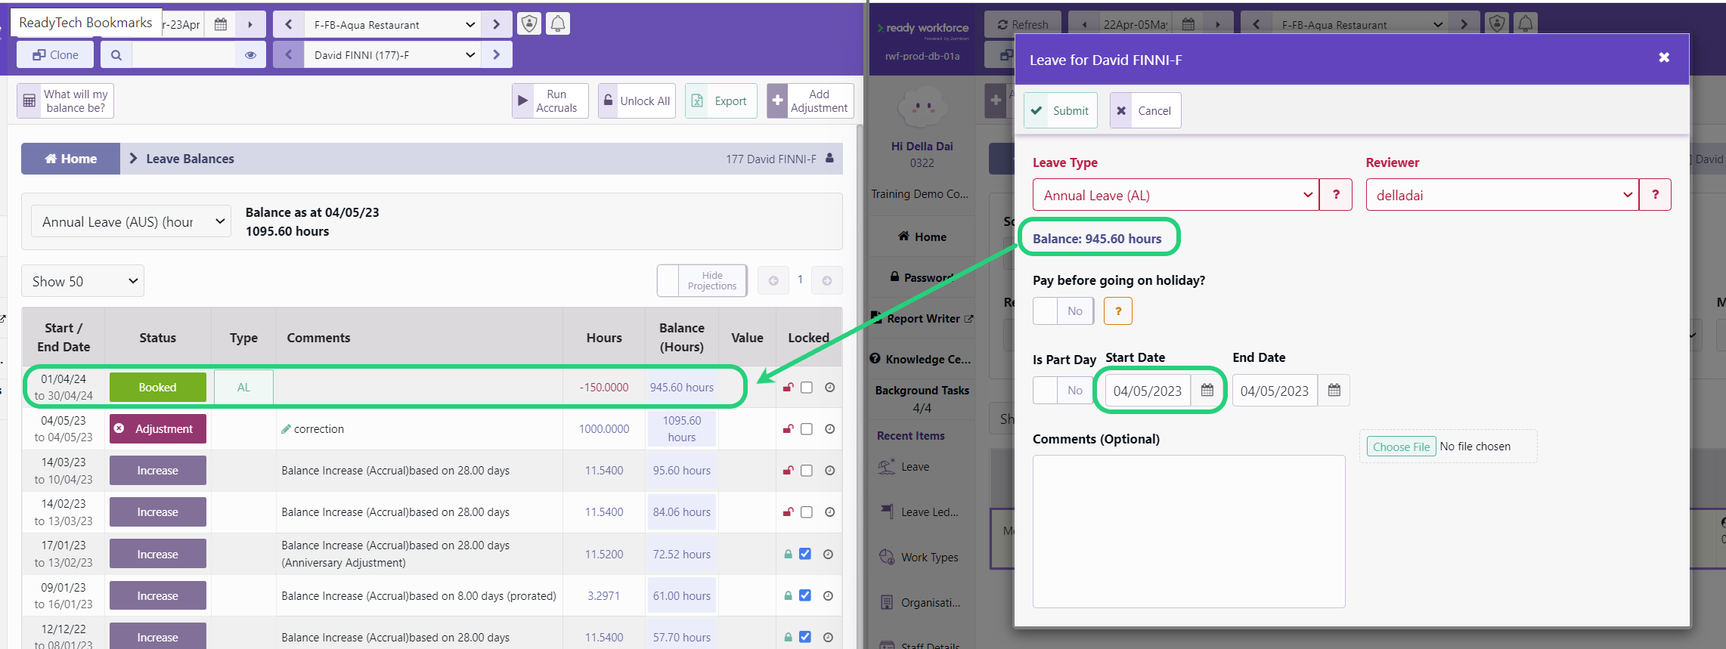Click the next results page arrow beside page 1
Screen dimensions: 1726x649
pyautogui.click(x=826, y=280)
